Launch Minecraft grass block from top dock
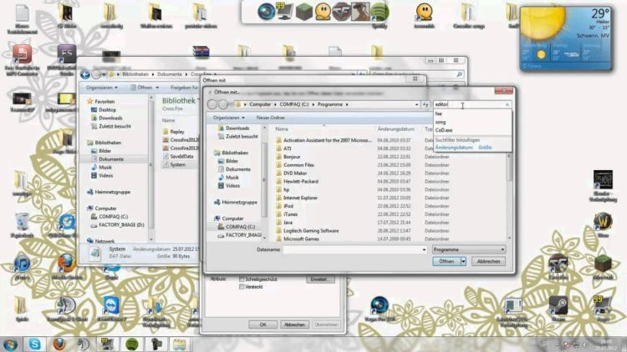The image size is (627, 352). coord(303,12)
